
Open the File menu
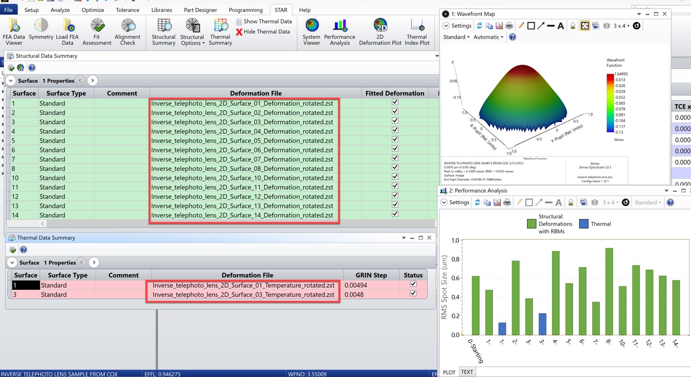pyautogui.click(x=8, y=10)
